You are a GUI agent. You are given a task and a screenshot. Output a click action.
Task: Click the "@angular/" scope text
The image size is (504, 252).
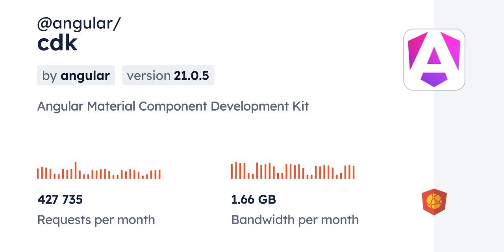point(79,24)
